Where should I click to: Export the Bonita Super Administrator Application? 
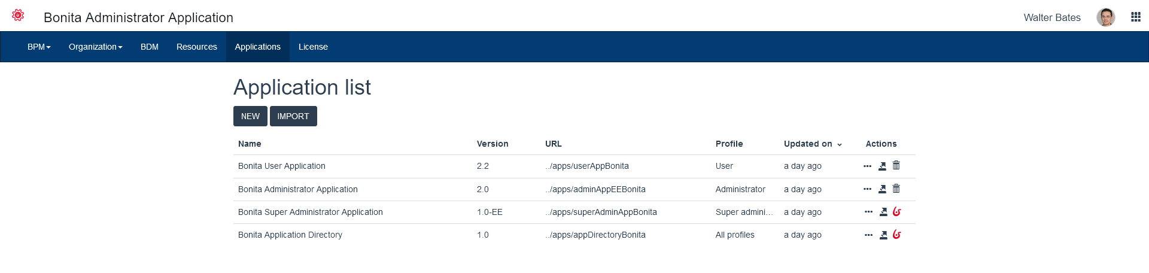point(883,212)
